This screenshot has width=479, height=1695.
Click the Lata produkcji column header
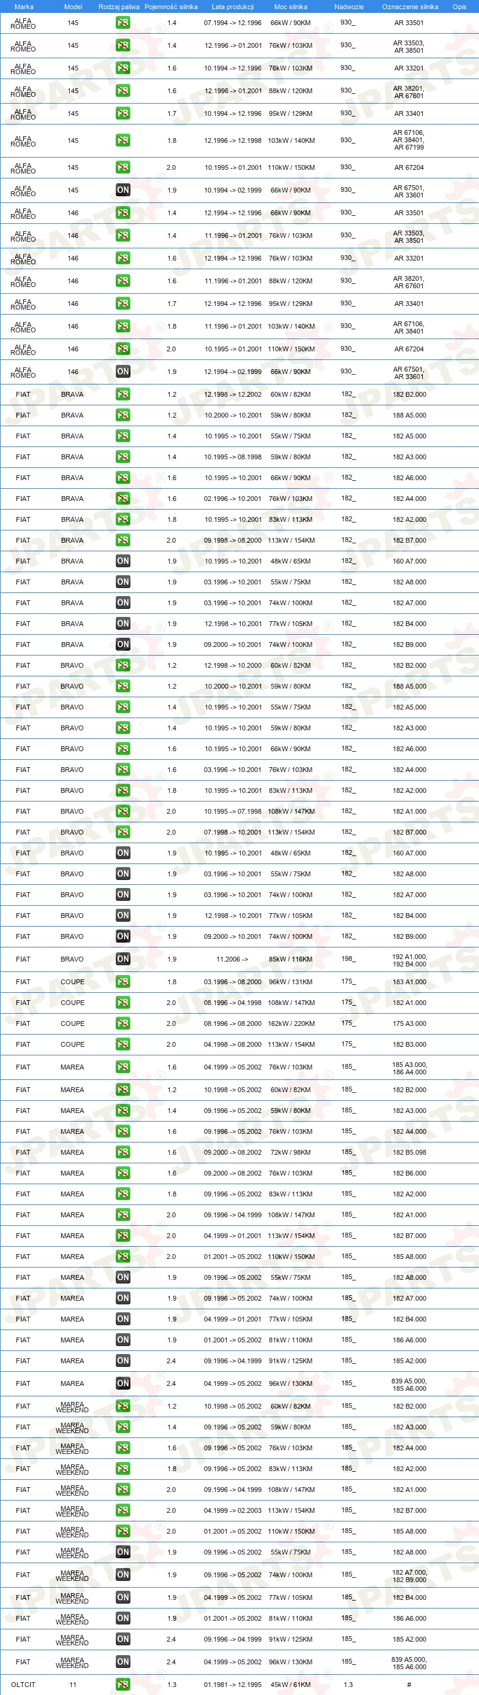click(233, 7)
